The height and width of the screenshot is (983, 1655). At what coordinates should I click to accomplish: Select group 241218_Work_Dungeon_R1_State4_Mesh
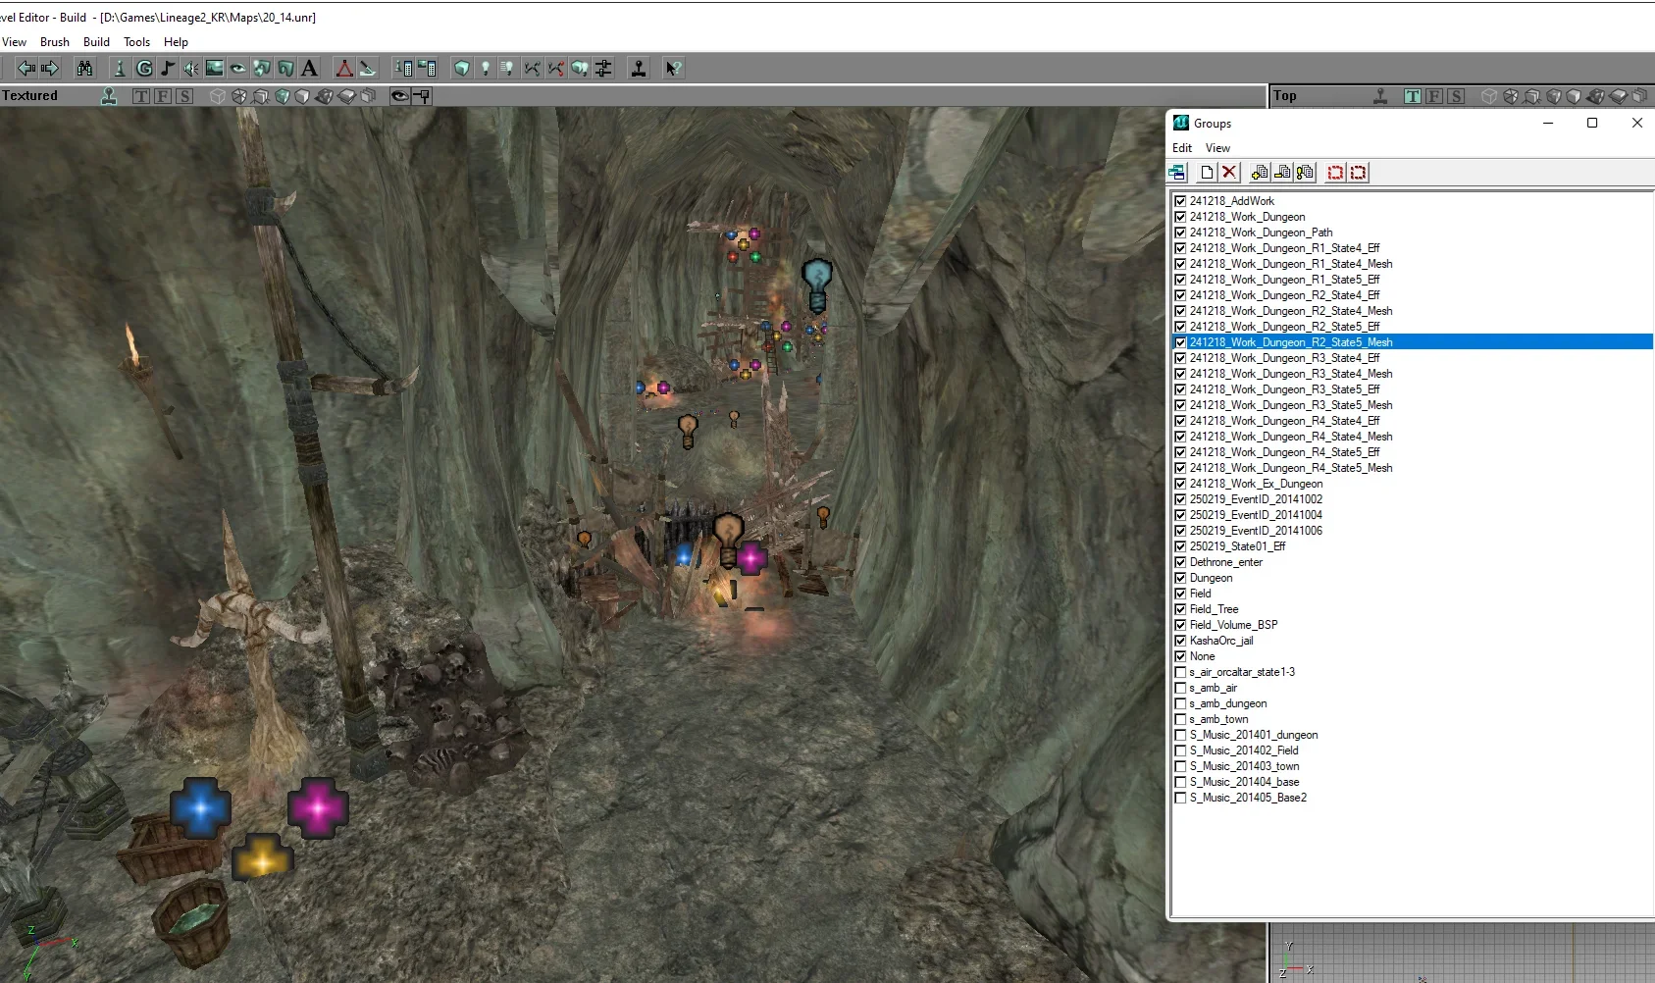pyautogui.click(x=1291, y=264)
